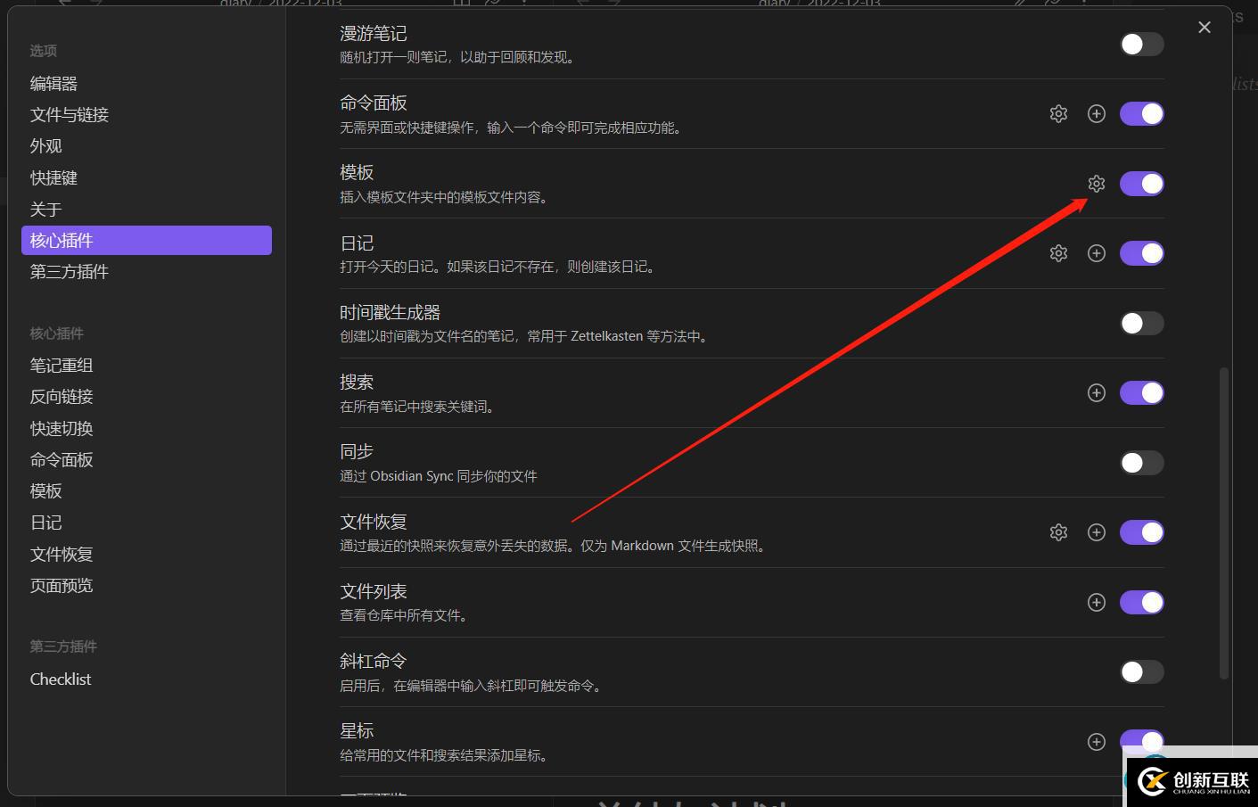Disable the 文件恢复 plugin toggle
Viewport: 1258px width, 807px height.
click(x=1142, y=532)
